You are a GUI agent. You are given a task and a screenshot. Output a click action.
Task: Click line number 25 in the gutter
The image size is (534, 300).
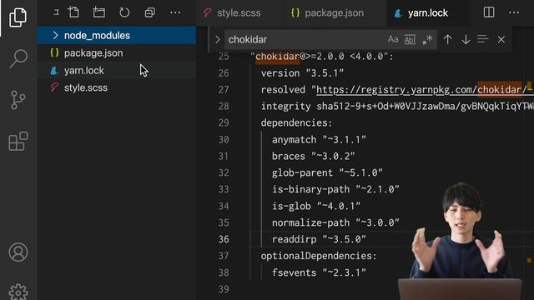point(224,57)
